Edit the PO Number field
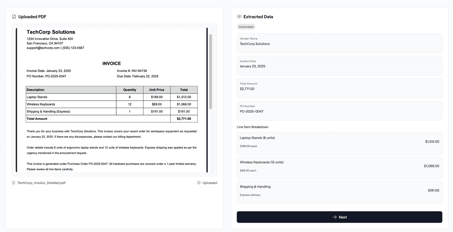 coord(339,111)
